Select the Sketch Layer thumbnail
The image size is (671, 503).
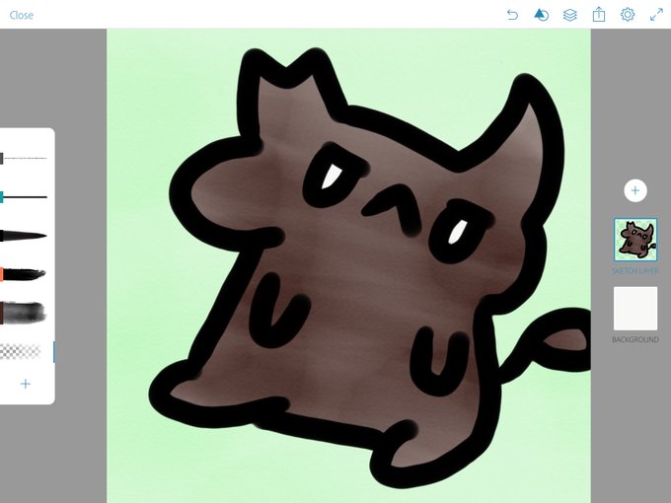[635, 240]
